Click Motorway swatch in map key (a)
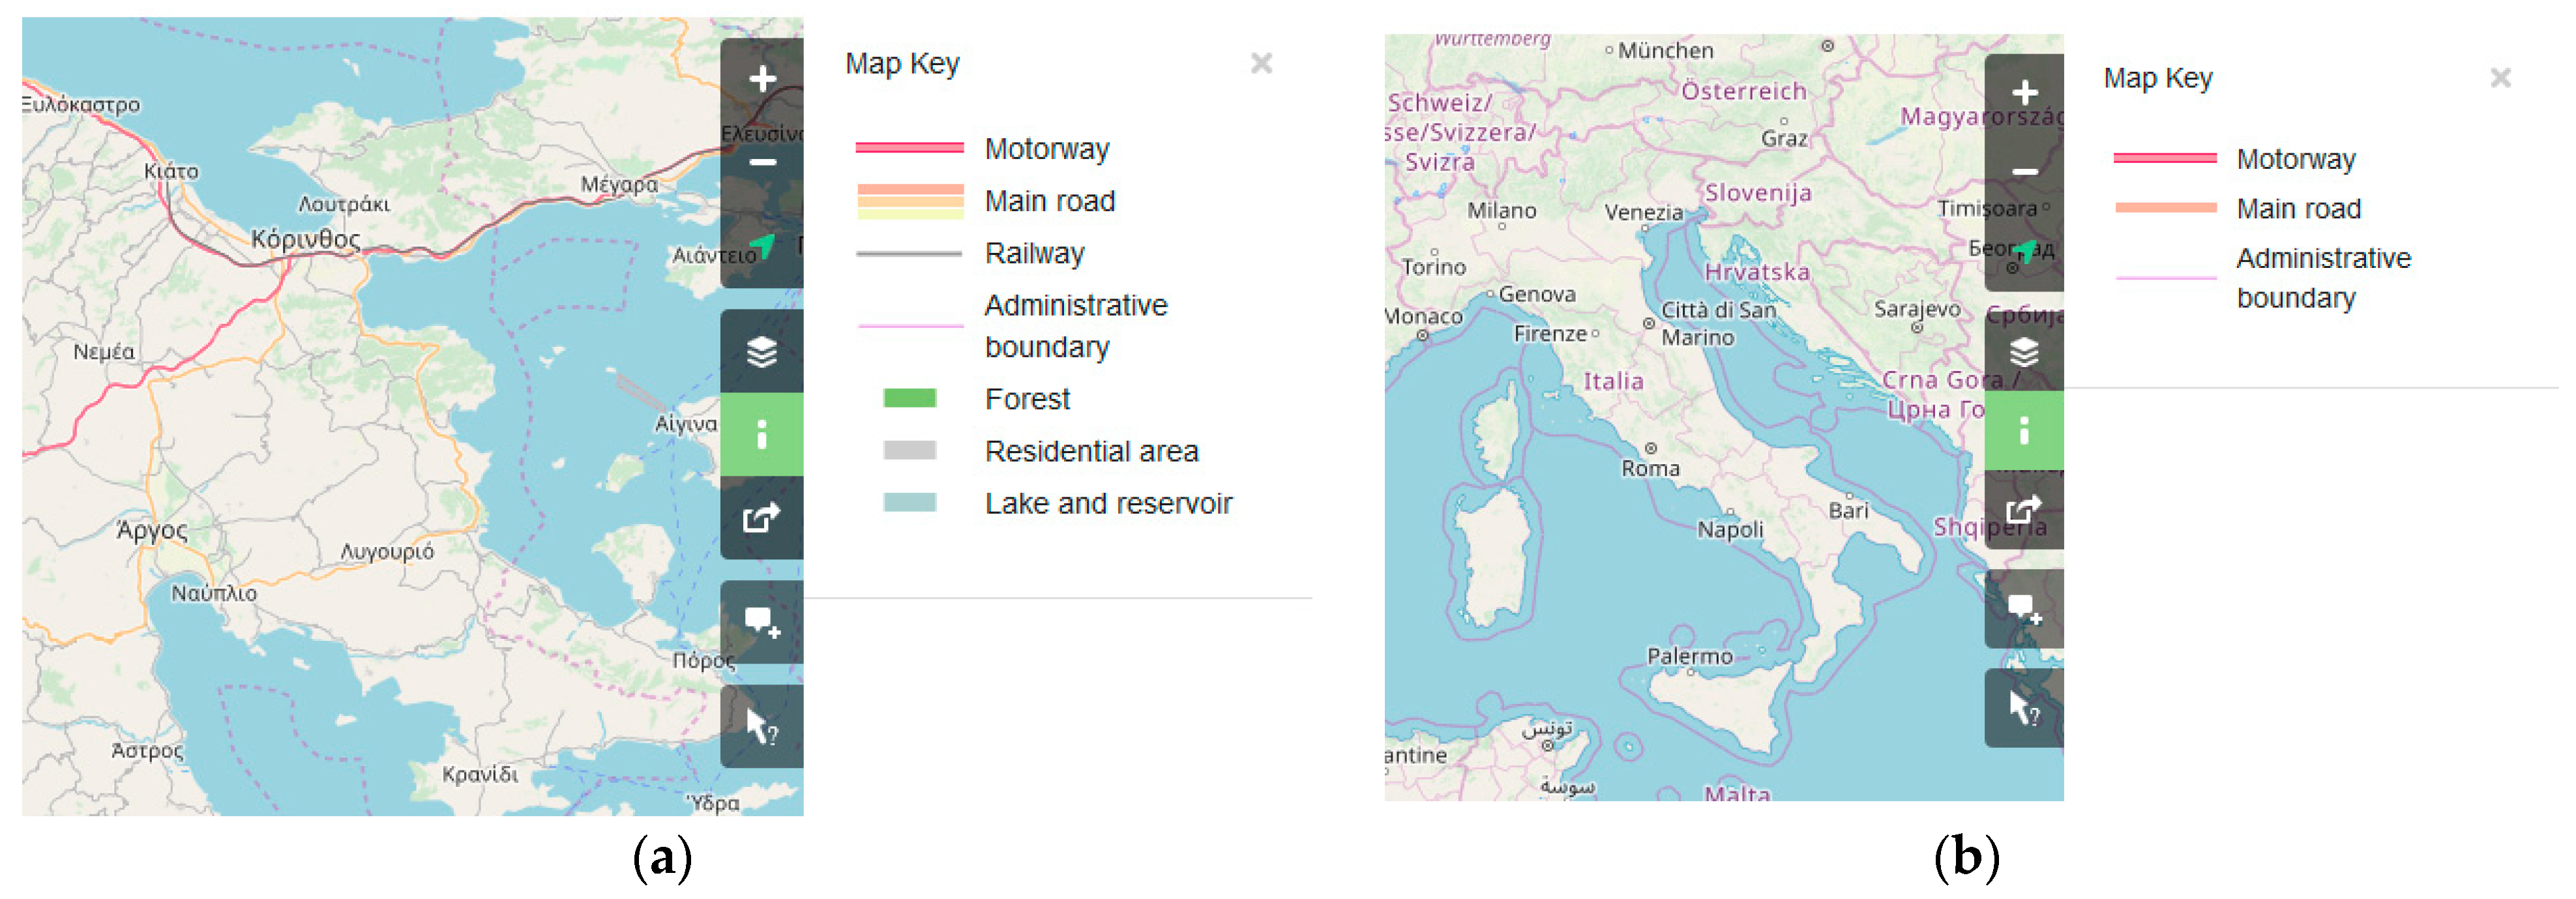2576x899 pixels. (x=909, y=148)
